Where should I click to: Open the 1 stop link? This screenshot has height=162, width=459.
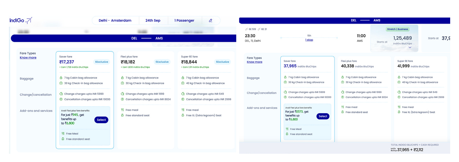[x=309, y=40]
